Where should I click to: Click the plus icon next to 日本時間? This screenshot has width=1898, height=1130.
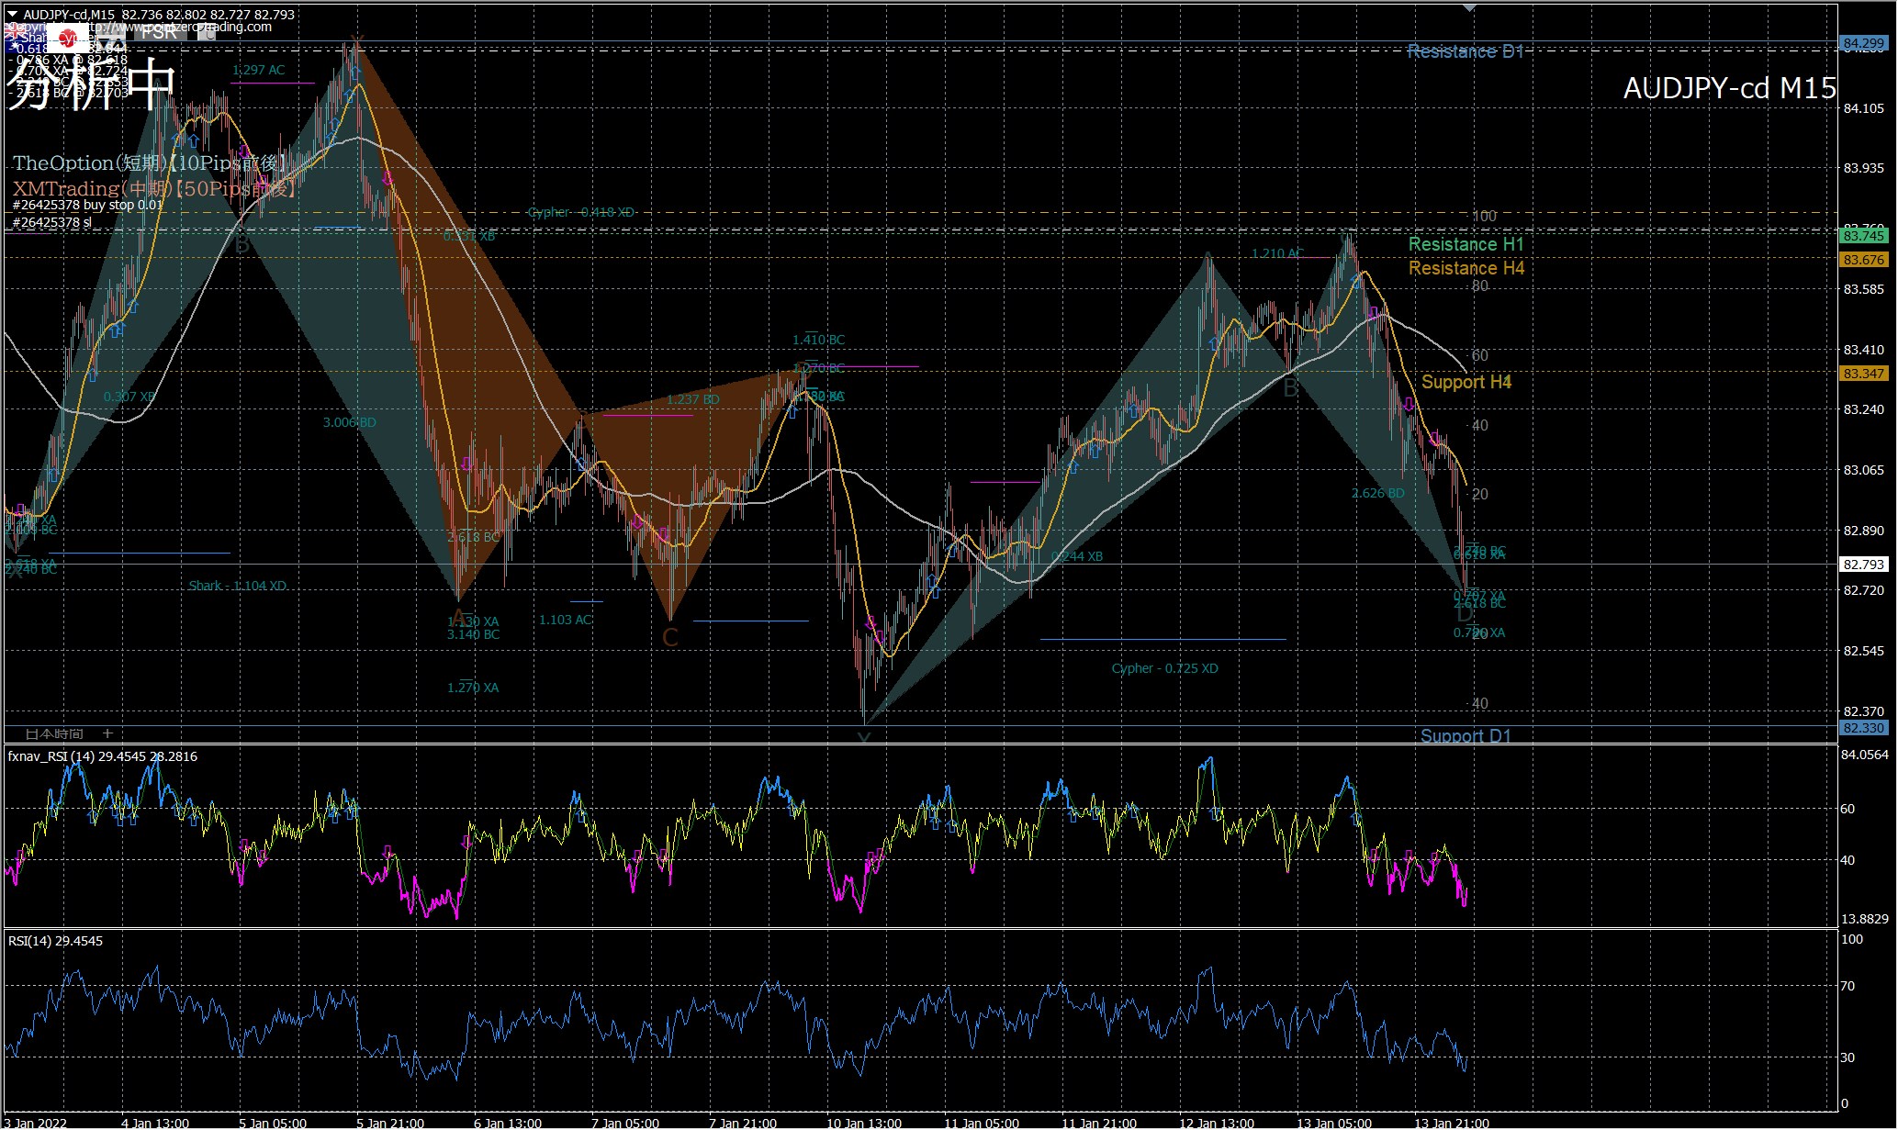pos(107,733)
